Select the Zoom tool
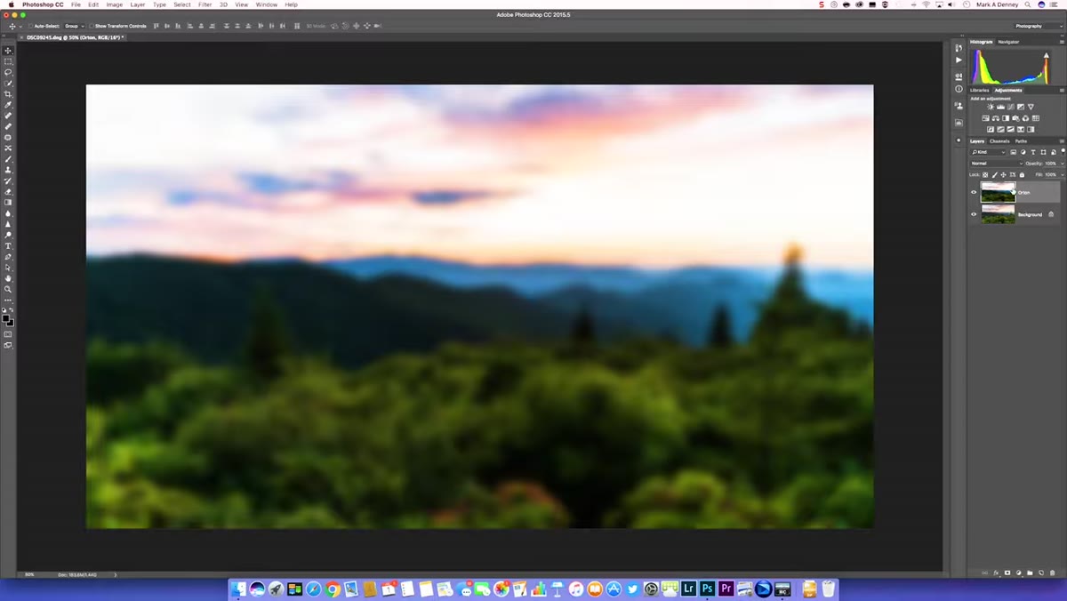Screen dimensions: 1067x601 coord(8,289)
